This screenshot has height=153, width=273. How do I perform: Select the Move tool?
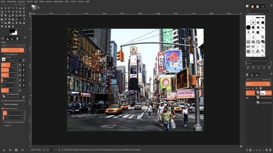coord(17,12)
